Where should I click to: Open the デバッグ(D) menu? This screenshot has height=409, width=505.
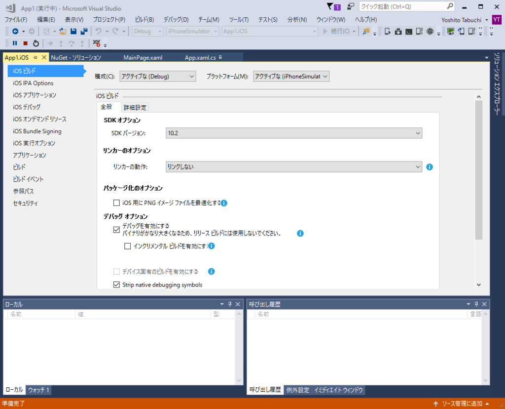(x=176, y=20)
